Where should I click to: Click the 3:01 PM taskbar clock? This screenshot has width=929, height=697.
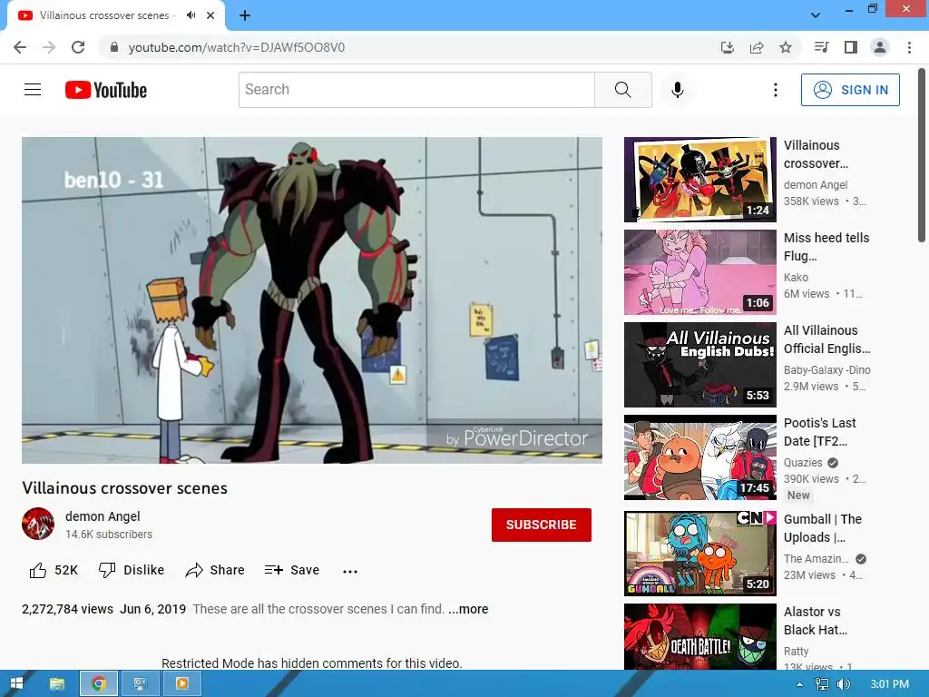point(890,684)
